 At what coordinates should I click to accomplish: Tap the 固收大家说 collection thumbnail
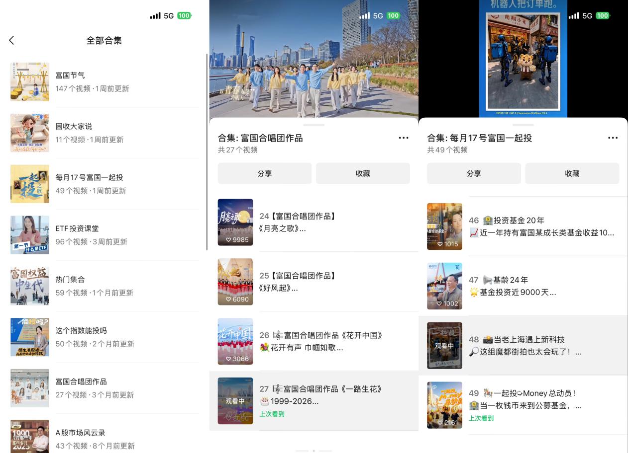[30, 133]
